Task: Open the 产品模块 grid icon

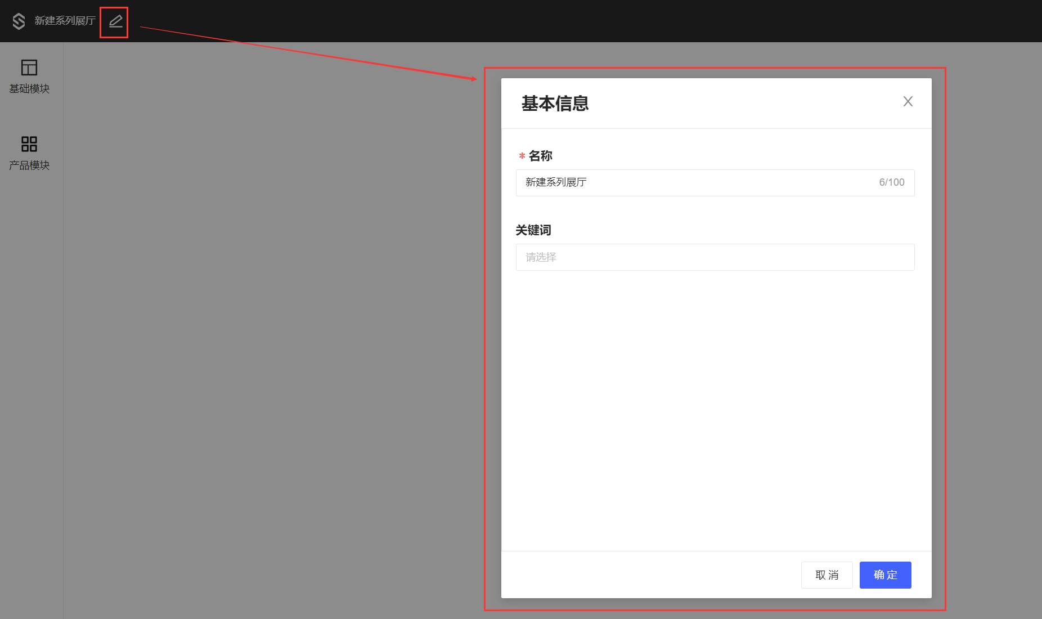Action: (x=29, y=144)
